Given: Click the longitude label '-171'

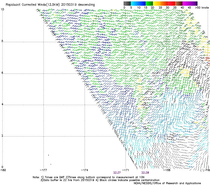Looking at the screenshot, I should click(126, 170).
